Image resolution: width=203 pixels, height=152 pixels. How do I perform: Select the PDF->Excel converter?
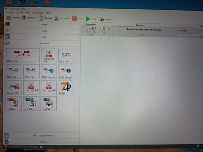(66, 72)
